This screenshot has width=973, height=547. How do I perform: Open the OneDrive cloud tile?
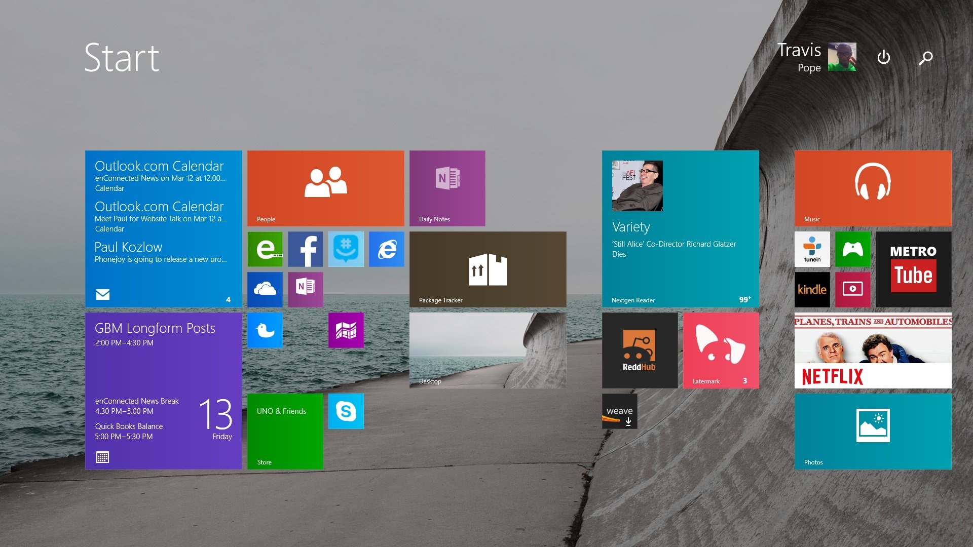coord(265,289)
